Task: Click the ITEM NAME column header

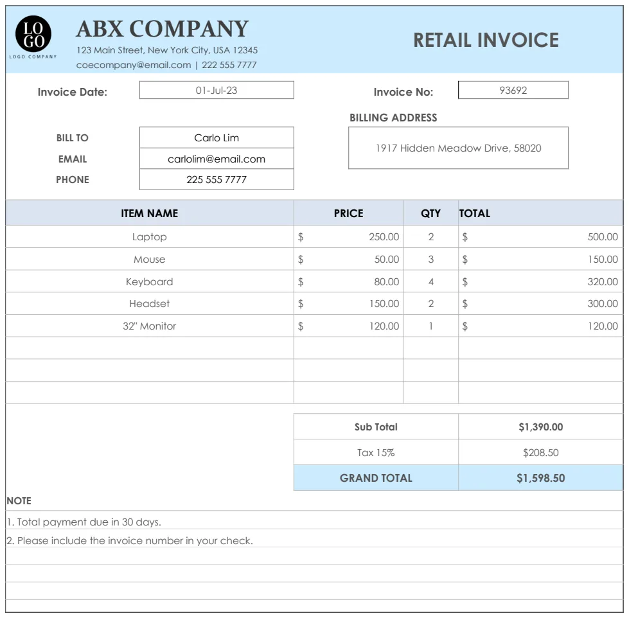Action: 149,213
